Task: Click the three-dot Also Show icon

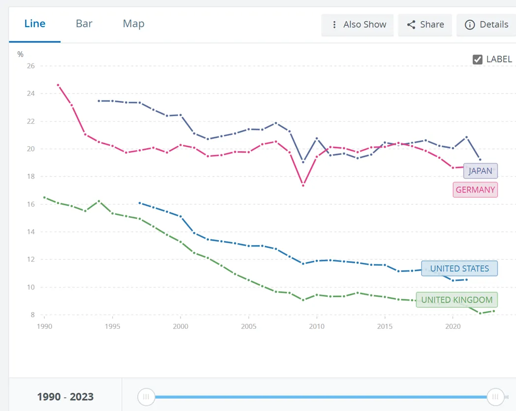Action: 334,25
